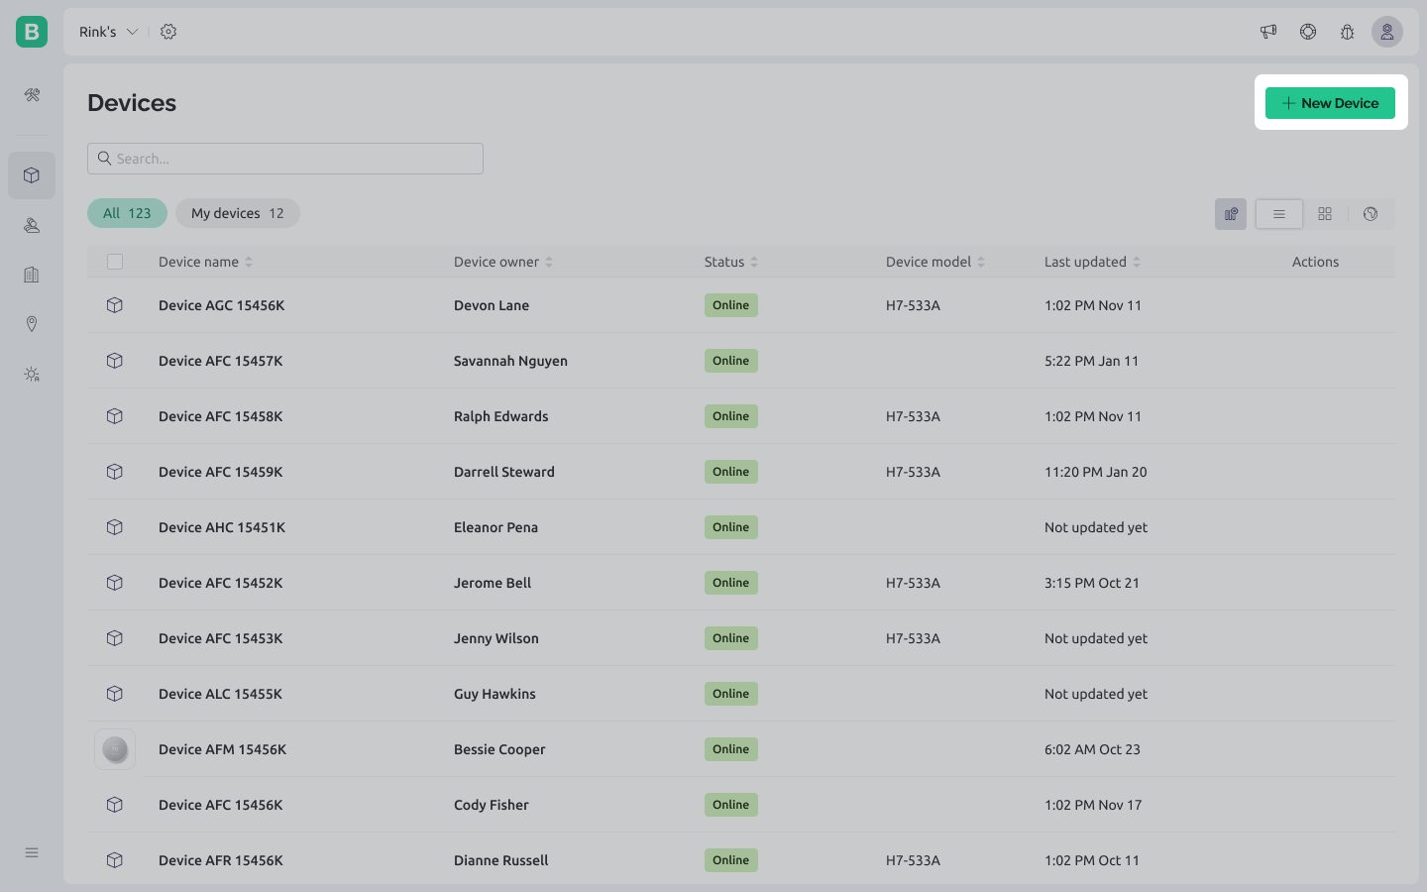
Task: Switch to globe map view
Action: point(1371,214)
